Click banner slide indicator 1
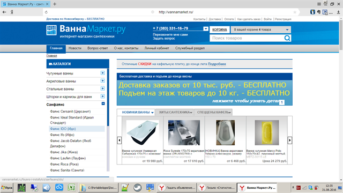 (282, 102)
